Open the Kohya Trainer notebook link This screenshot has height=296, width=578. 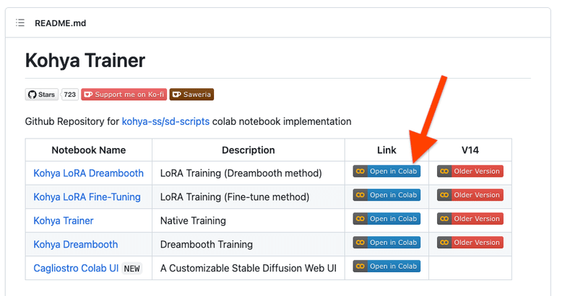tap(64, 221)
